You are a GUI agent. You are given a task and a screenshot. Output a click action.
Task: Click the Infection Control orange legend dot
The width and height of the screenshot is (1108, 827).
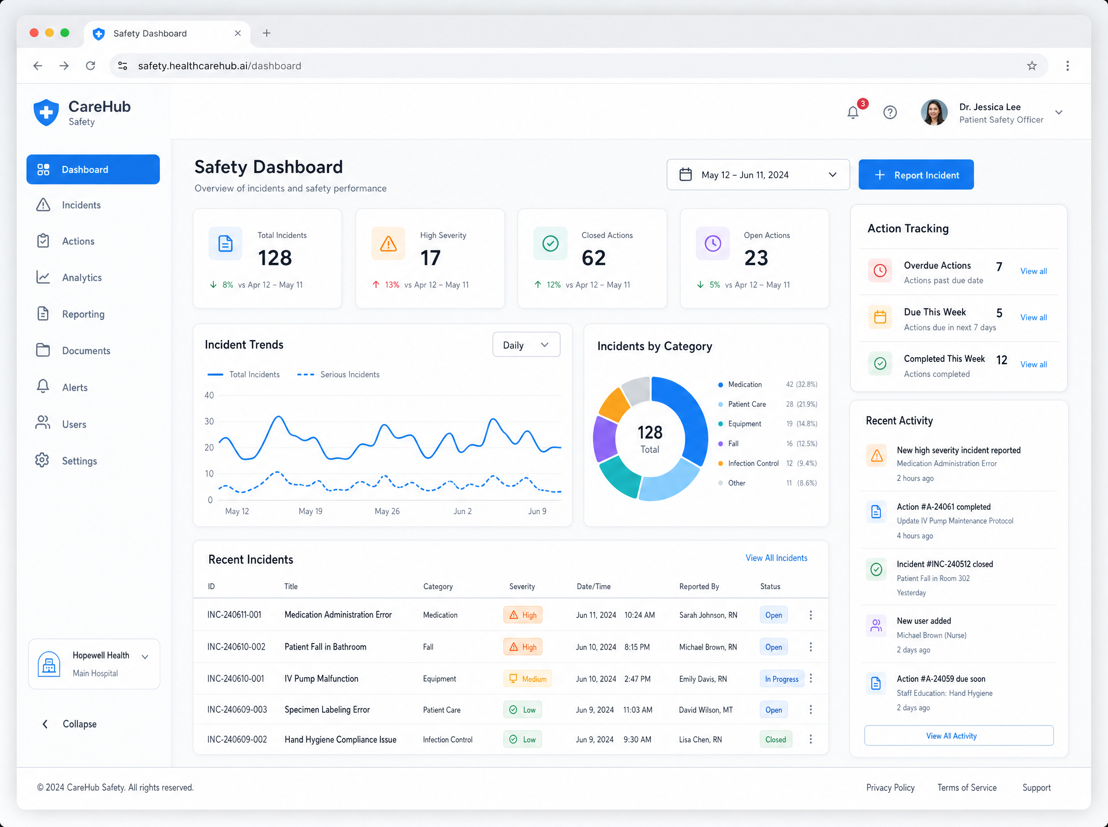[x=720, y=464]
